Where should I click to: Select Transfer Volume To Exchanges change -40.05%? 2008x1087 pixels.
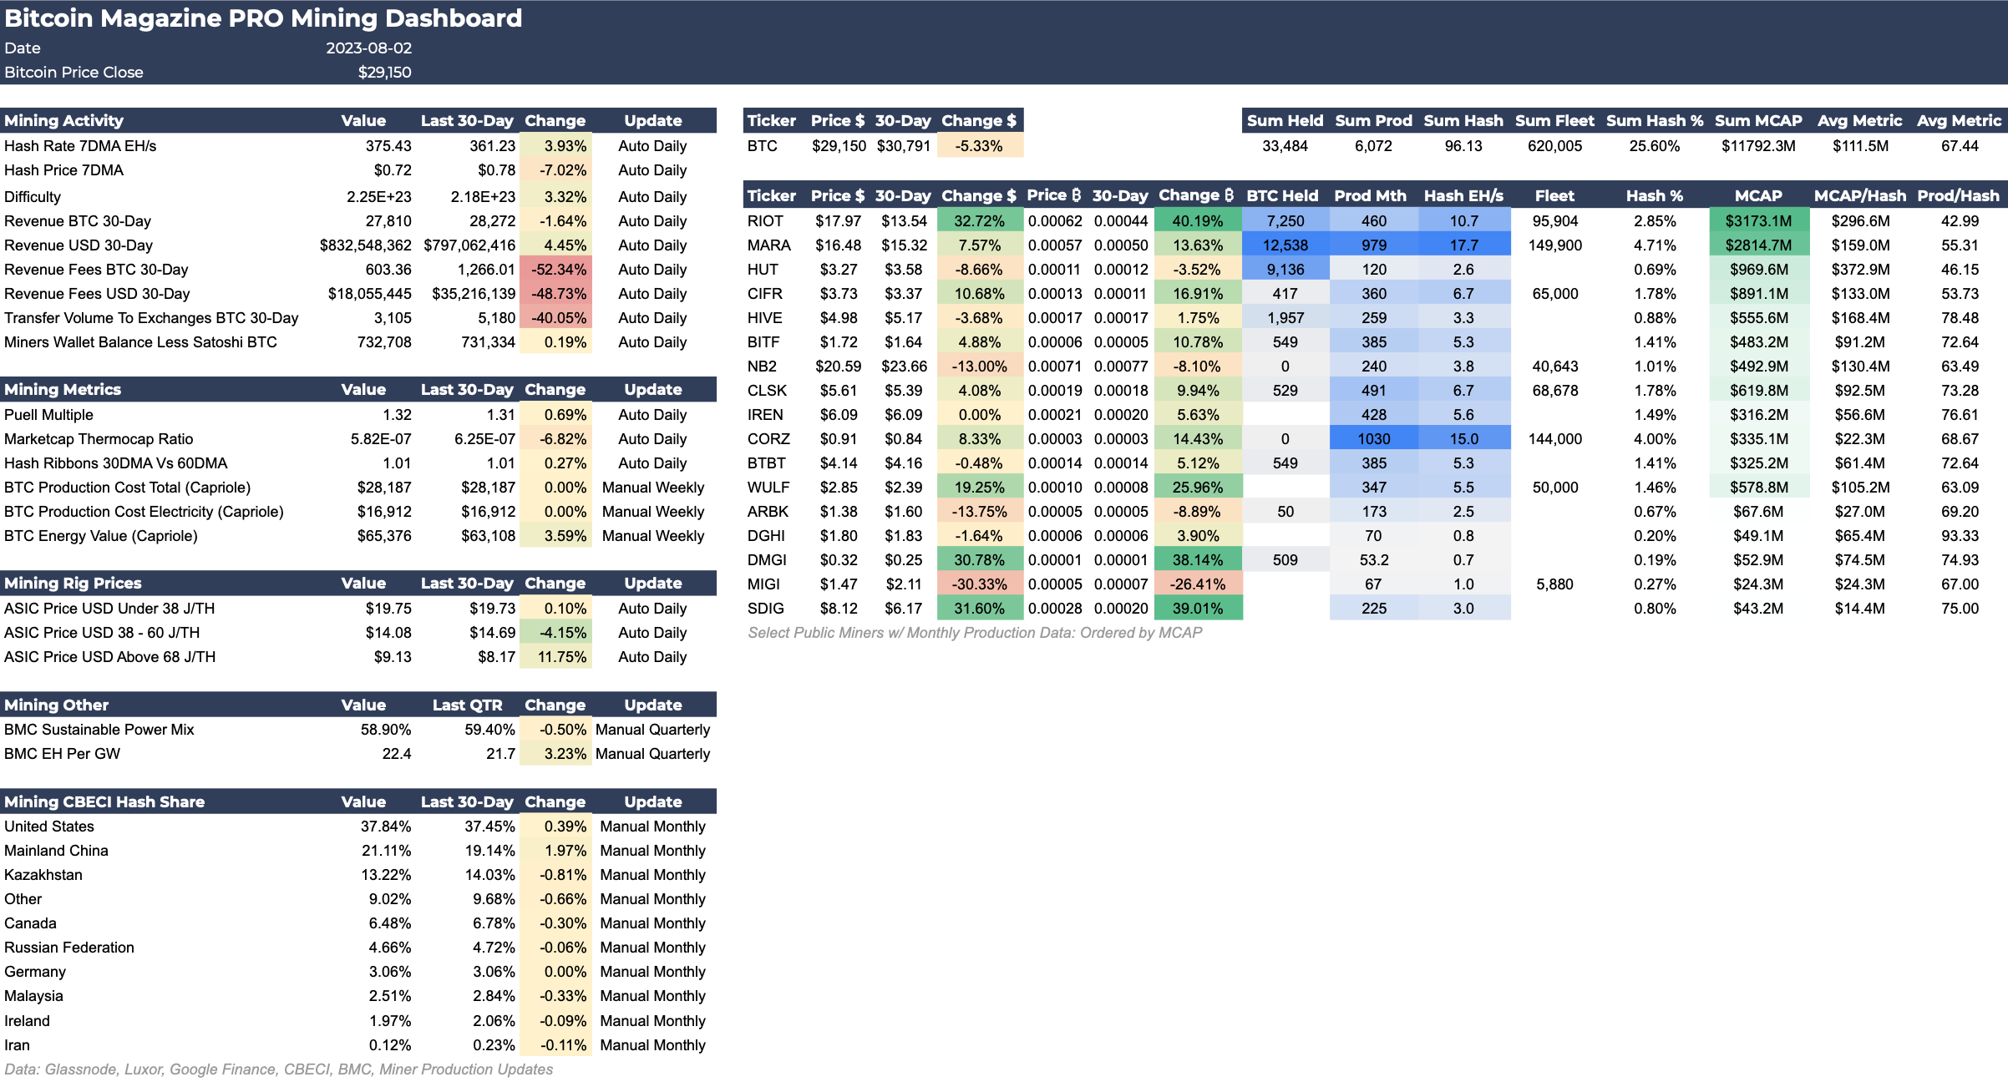click(555, 318)
